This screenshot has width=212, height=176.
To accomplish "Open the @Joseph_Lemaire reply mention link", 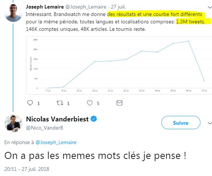I will pos(56,143).
